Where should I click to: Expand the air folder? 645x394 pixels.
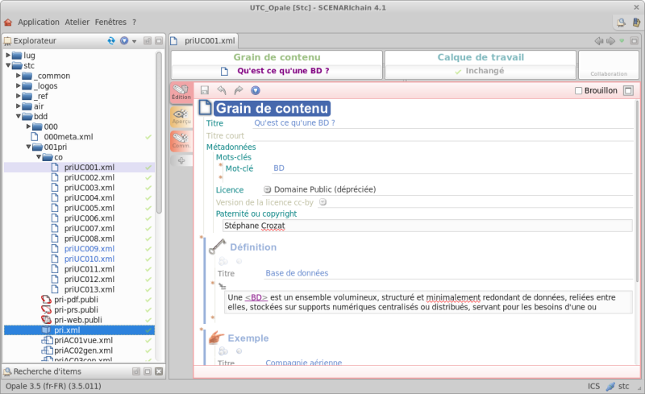coord(18,106)
